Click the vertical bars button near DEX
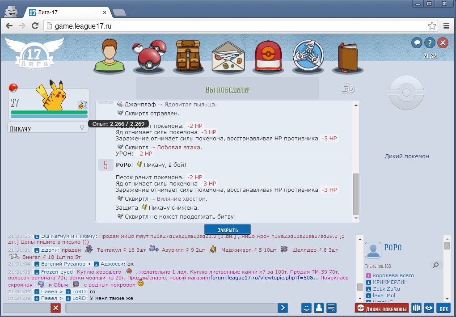This screenshot has height=317, width=456. [x=417, y=308]
